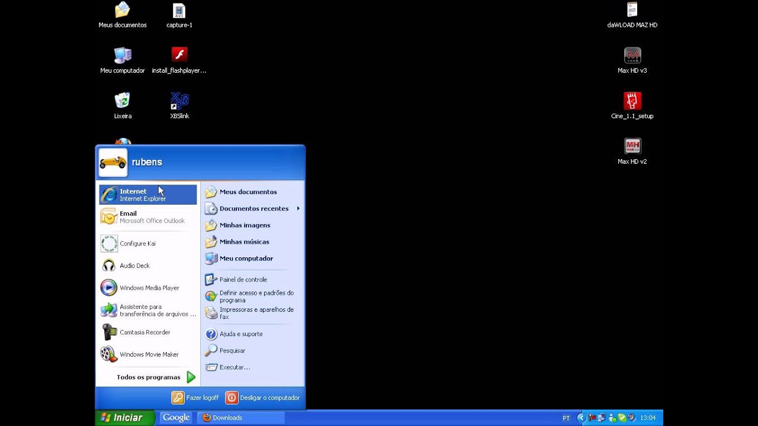Select install_flashplayer desktop icon

(x=179, y=60)
